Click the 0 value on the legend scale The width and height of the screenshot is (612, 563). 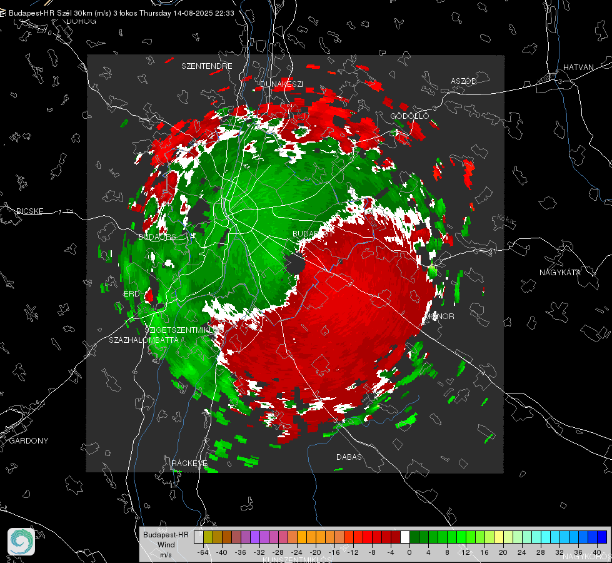[x=409, y=552]
